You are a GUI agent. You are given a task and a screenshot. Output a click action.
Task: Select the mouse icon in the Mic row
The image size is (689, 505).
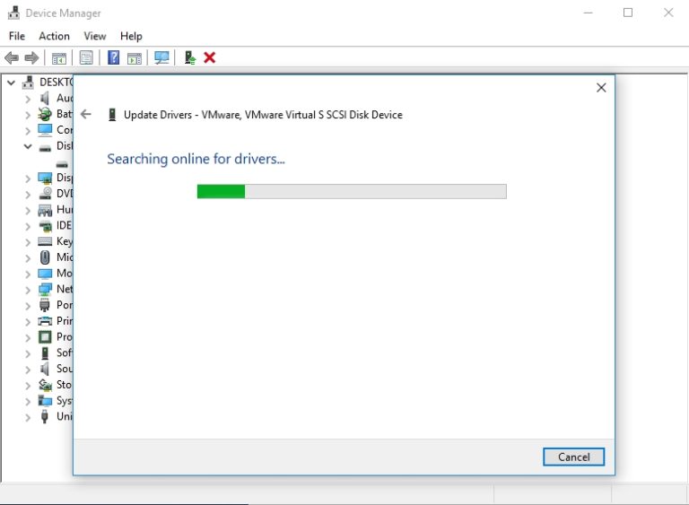[x=45, y=257]
